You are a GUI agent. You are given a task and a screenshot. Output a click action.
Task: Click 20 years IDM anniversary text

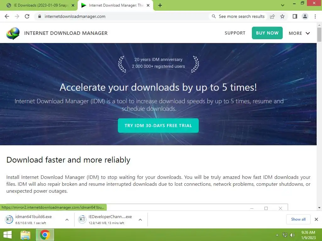(x=158, y=59)
